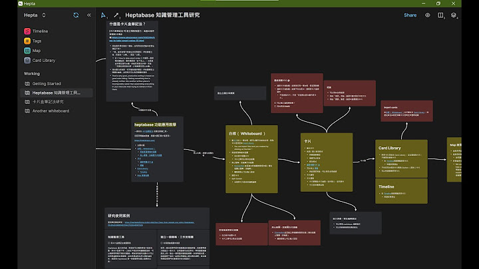Open Timeline from the sidebar
479x269 pixels.
pos(36,31)
